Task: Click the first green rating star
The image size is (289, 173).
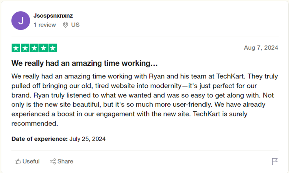Action: pos(16,48)
